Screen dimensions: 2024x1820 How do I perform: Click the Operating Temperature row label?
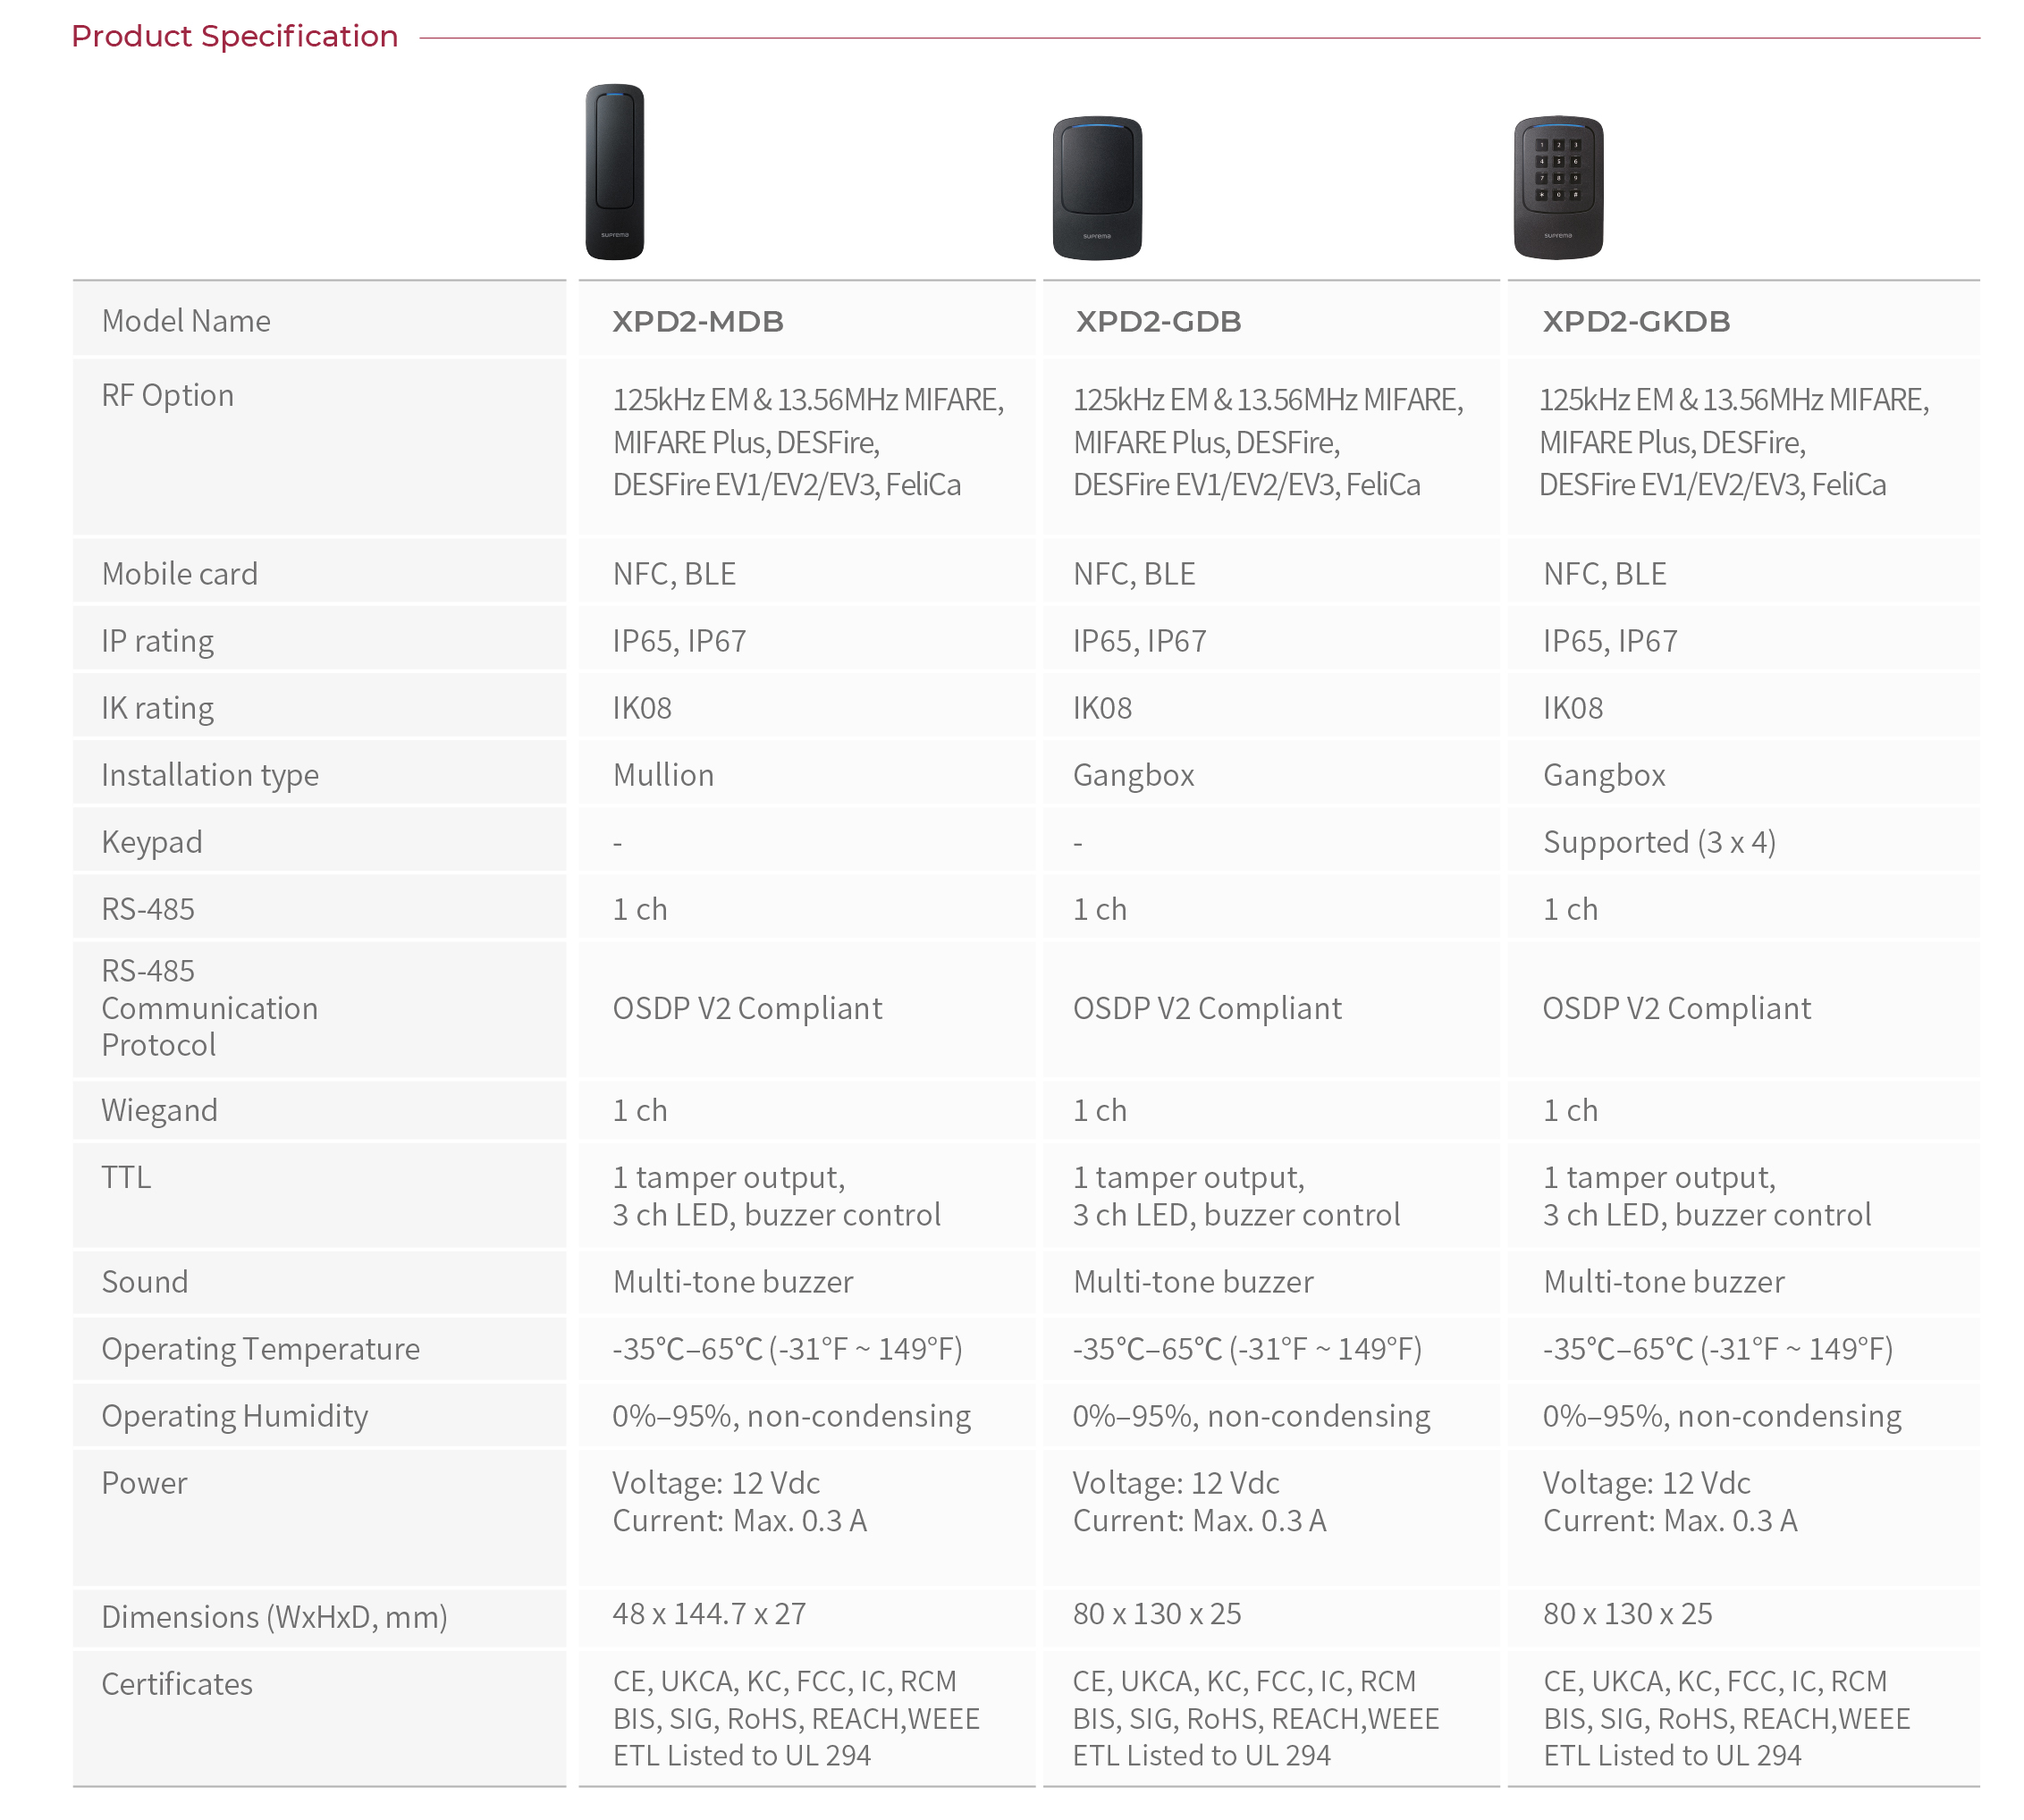[x=260, y=1349]
